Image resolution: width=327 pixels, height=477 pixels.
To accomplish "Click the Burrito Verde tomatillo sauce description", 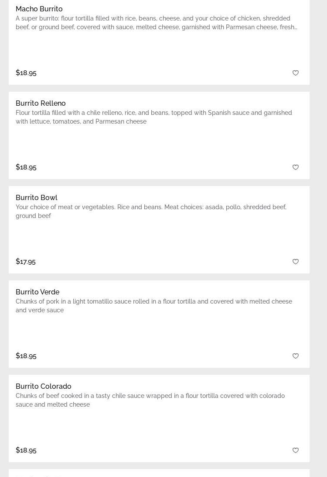I will click(x=153, y=306).
